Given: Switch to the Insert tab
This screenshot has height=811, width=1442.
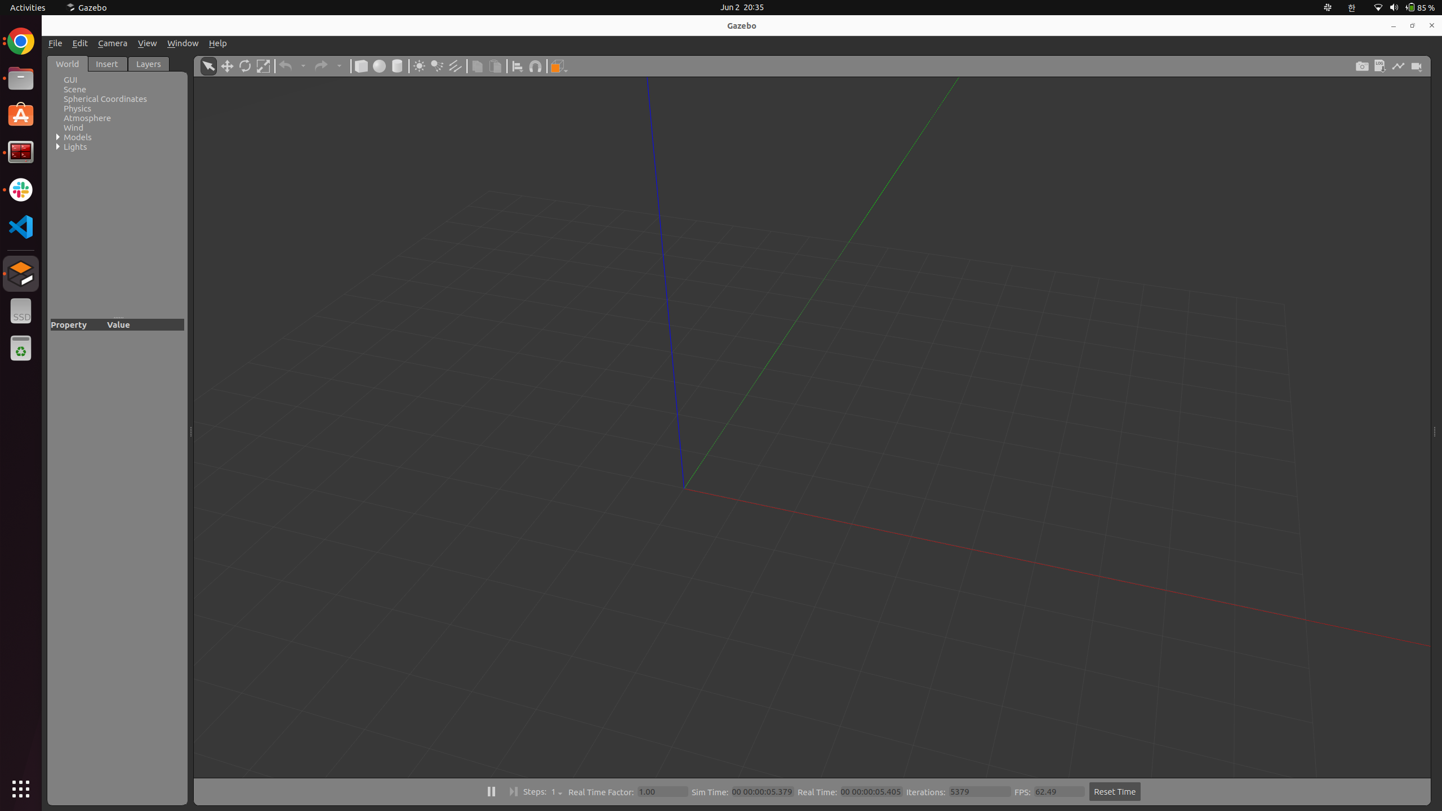Looking at the screenshot, I should (x=106, y=64).
